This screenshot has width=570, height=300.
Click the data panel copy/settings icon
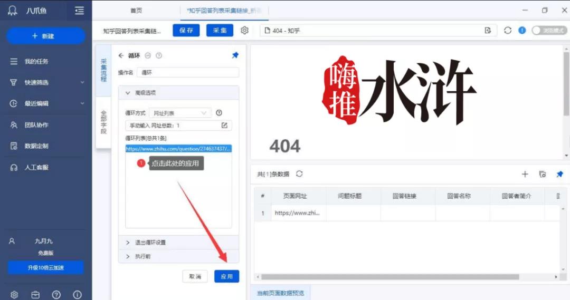pos(543,175)
